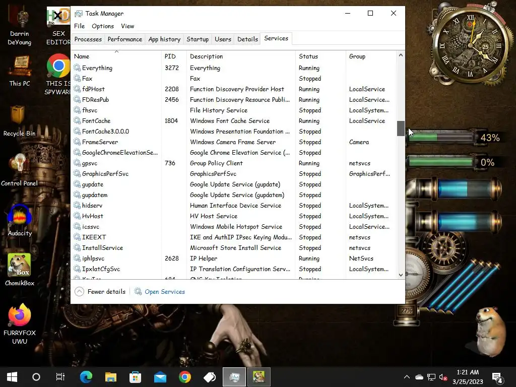The image size is (516, 387).
Task: Sort services by PID column header
Action: pos(174,56)
